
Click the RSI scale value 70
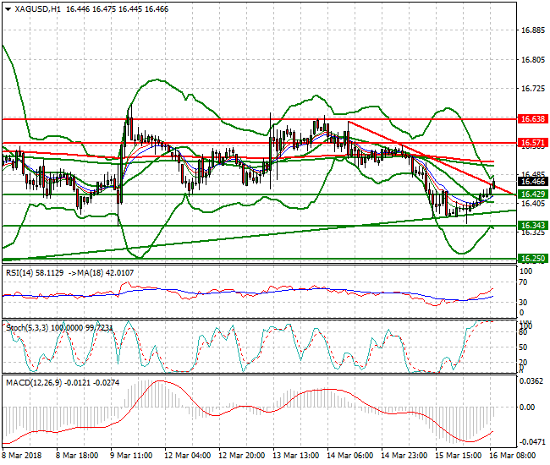click(523, 282)
